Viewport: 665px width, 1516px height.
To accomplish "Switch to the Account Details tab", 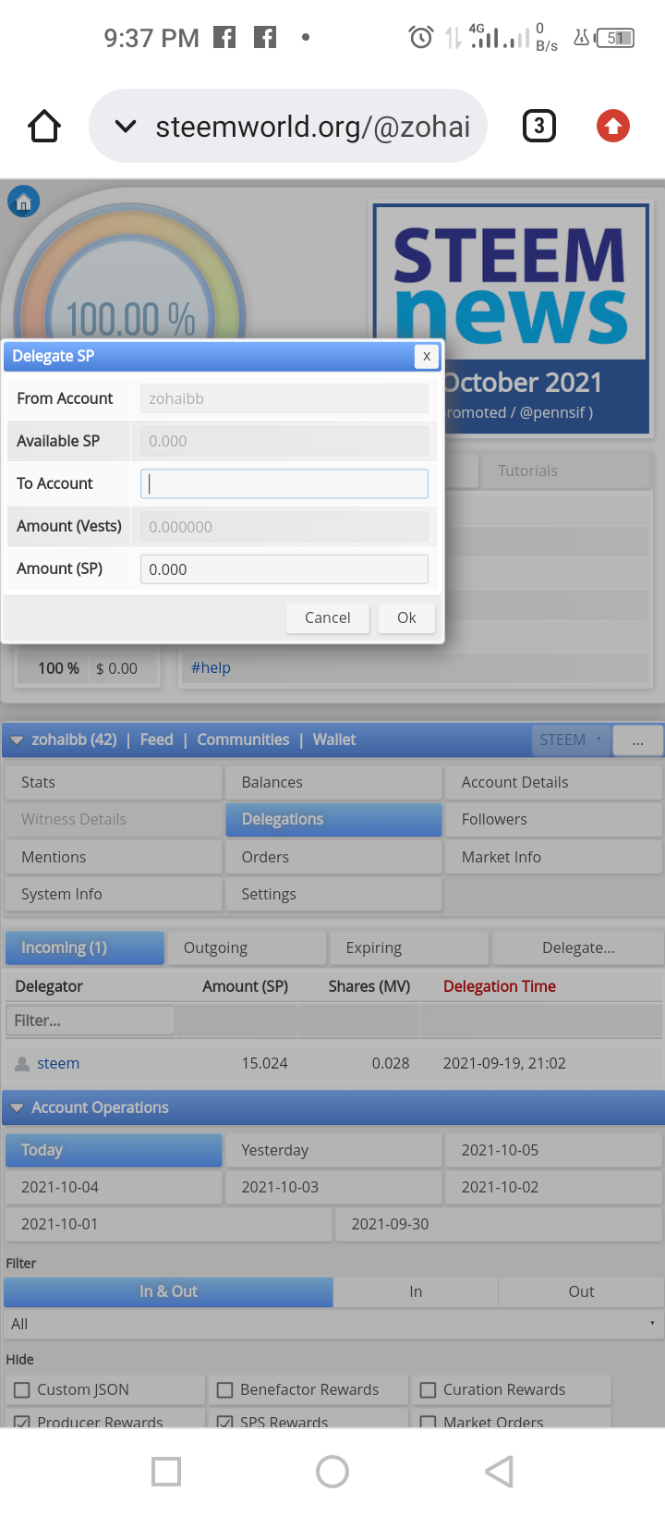I will [554, 783].
